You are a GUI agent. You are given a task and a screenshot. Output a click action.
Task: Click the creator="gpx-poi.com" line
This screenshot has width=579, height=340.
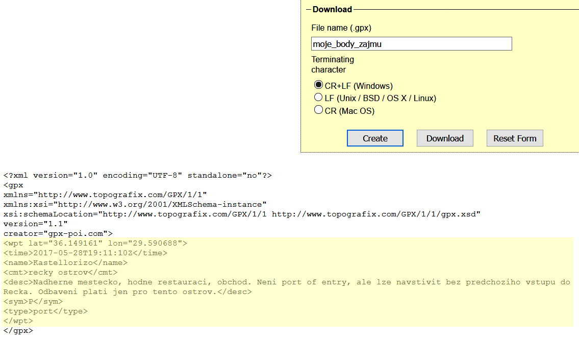58,233
